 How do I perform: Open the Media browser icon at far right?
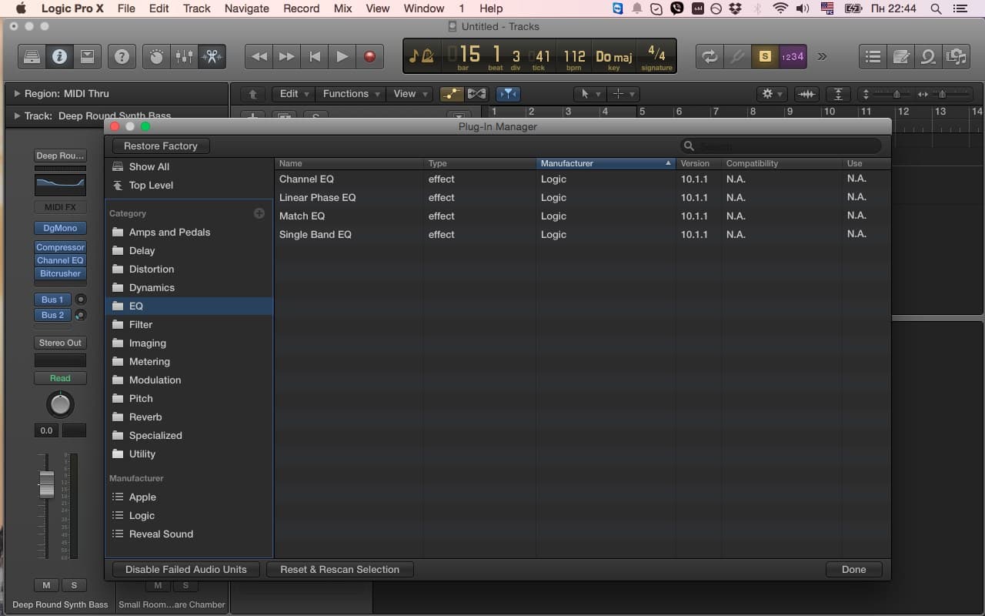tap(956, 56)
